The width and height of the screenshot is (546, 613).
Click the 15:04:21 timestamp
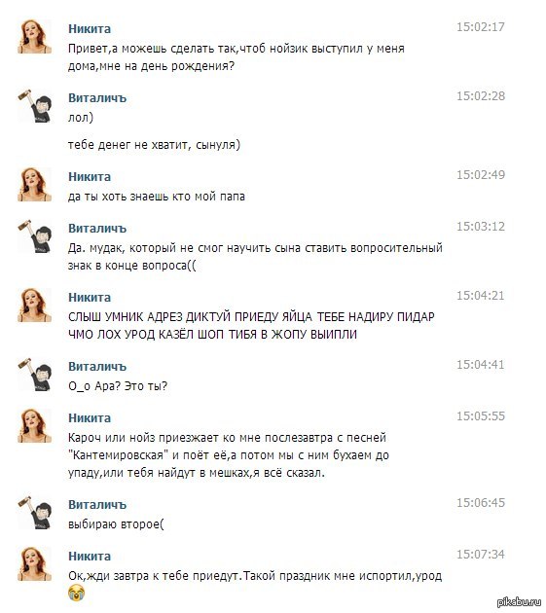coord(481,296)
